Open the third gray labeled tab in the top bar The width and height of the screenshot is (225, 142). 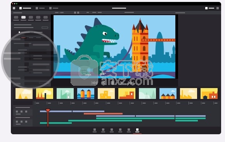click(54, 8)
